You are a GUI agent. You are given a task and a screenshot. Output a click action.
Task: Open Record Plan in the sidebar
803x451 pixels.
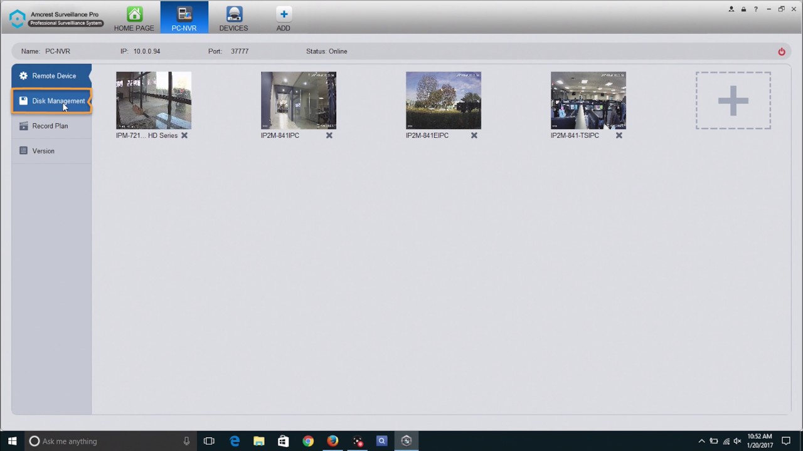51,126
